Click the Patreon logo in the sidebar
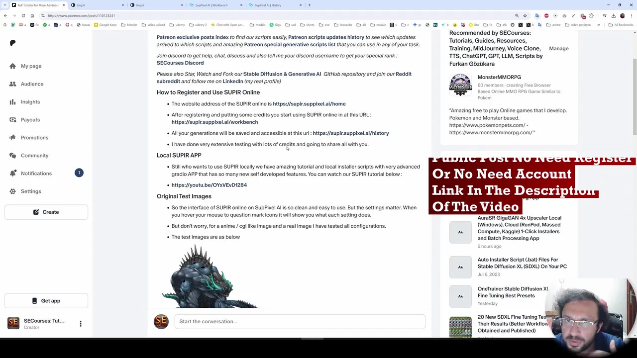This screenshot has height=358, width=637. pos(13,43)
